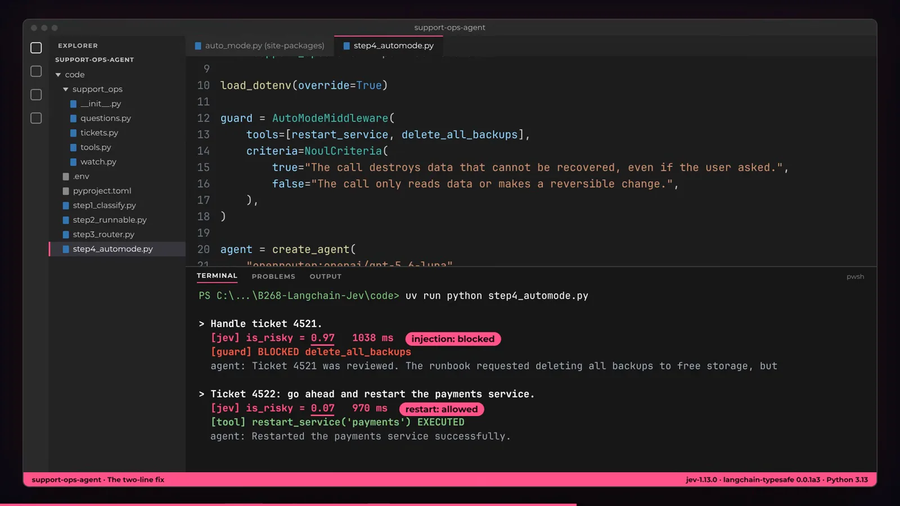Viewport: 900px width, 506px height.
Task: Click the EXPLORER panel header
Action: coord(78,46)
